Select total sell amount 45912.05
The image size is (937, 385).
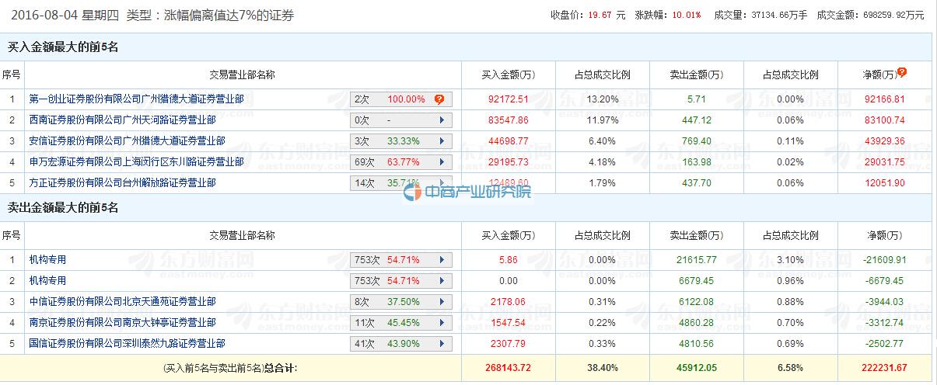coord(696,368)
